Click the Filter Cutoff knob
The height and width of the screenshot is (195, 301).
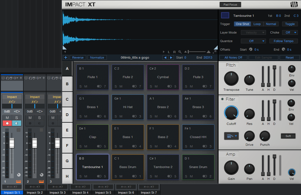click(231, 113)
